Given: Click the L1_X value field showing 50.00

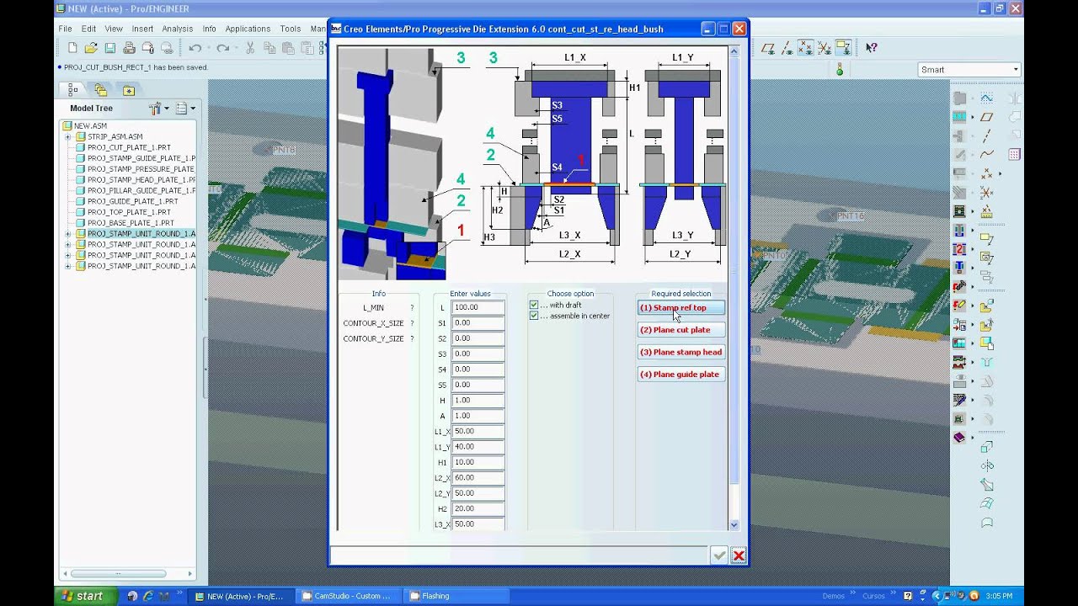Looking at the screenshot, I should [478, 431].
